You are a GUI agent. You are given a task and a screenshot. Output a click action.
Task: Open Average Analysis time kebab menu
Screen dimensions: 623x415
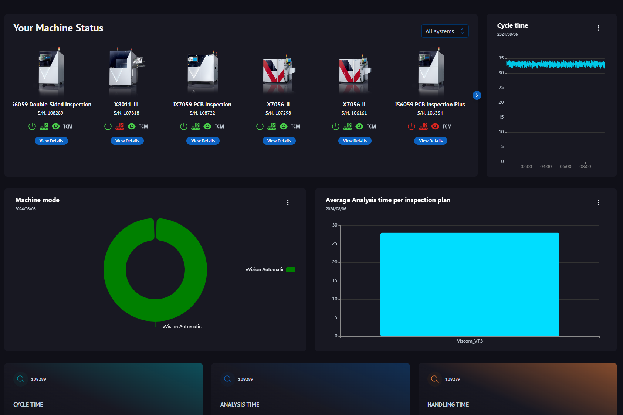pos(598,203)
